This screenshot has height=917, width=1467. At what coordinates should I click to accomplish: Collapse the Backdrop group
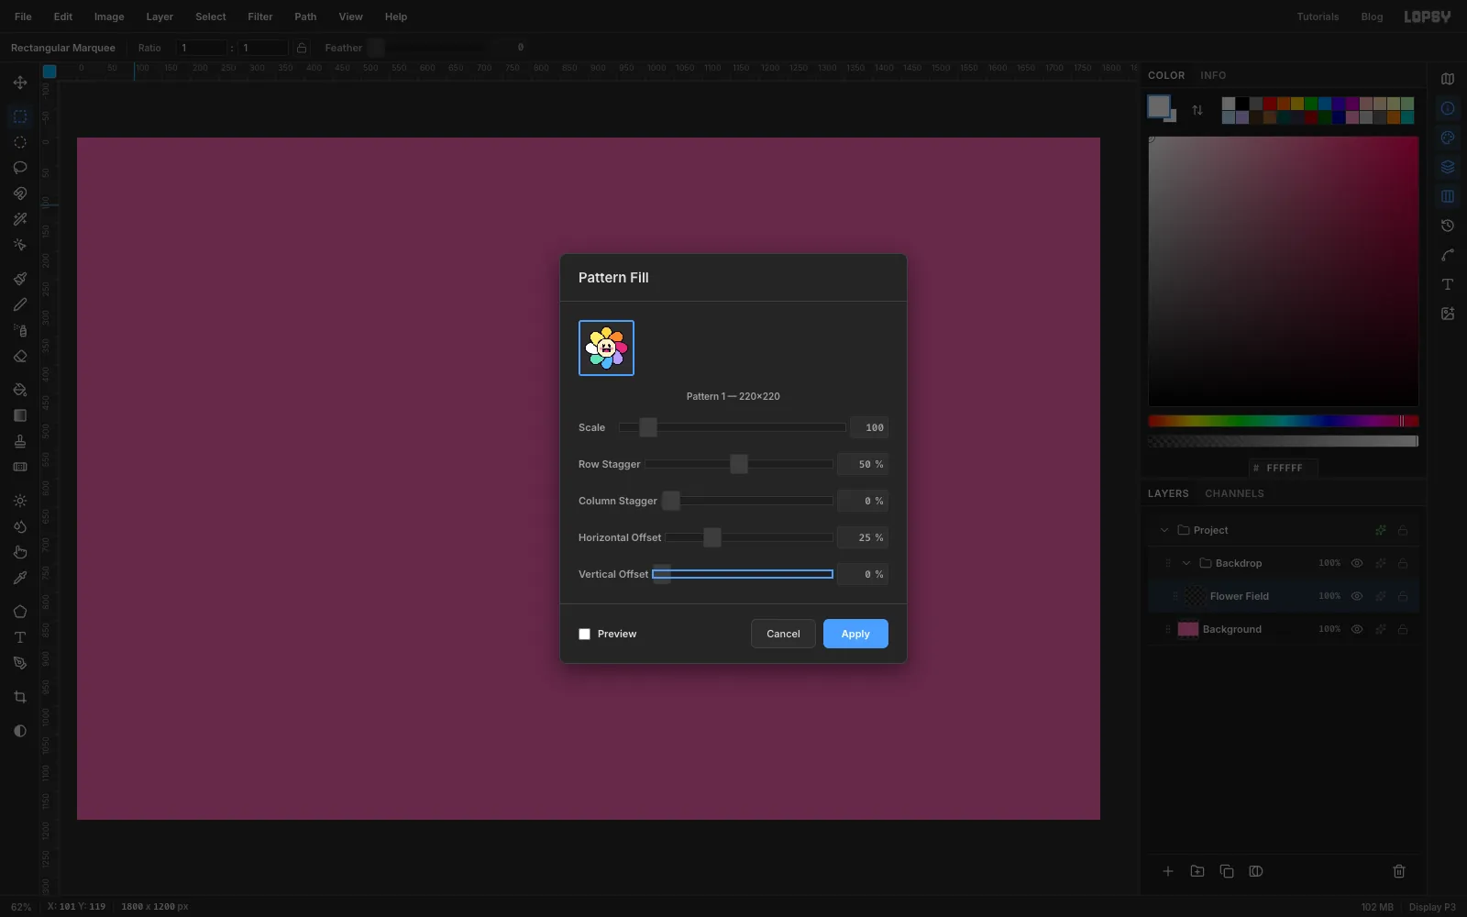(1186, 563)
